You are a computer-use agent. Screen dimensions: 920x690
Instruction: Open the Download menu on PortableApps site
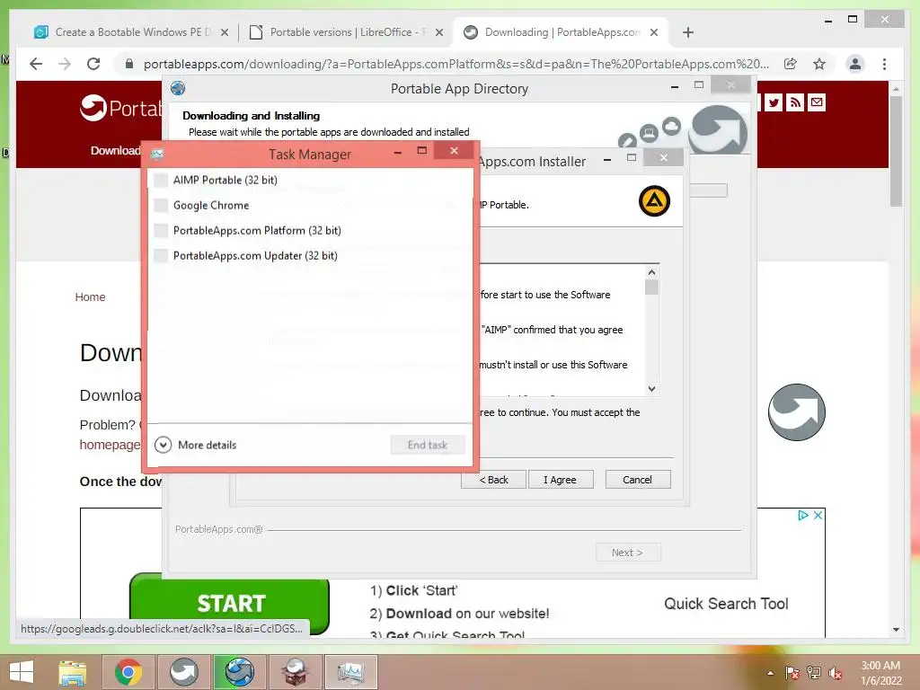[x=116, y=151]
